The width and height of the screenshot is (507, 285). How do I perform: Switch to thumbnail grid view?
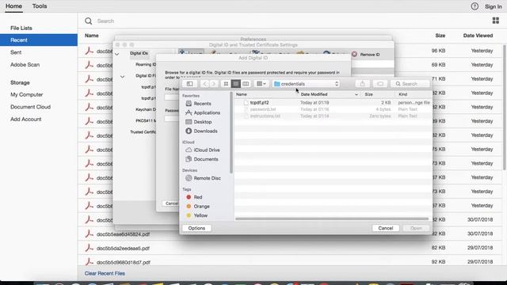click(495, 21)
